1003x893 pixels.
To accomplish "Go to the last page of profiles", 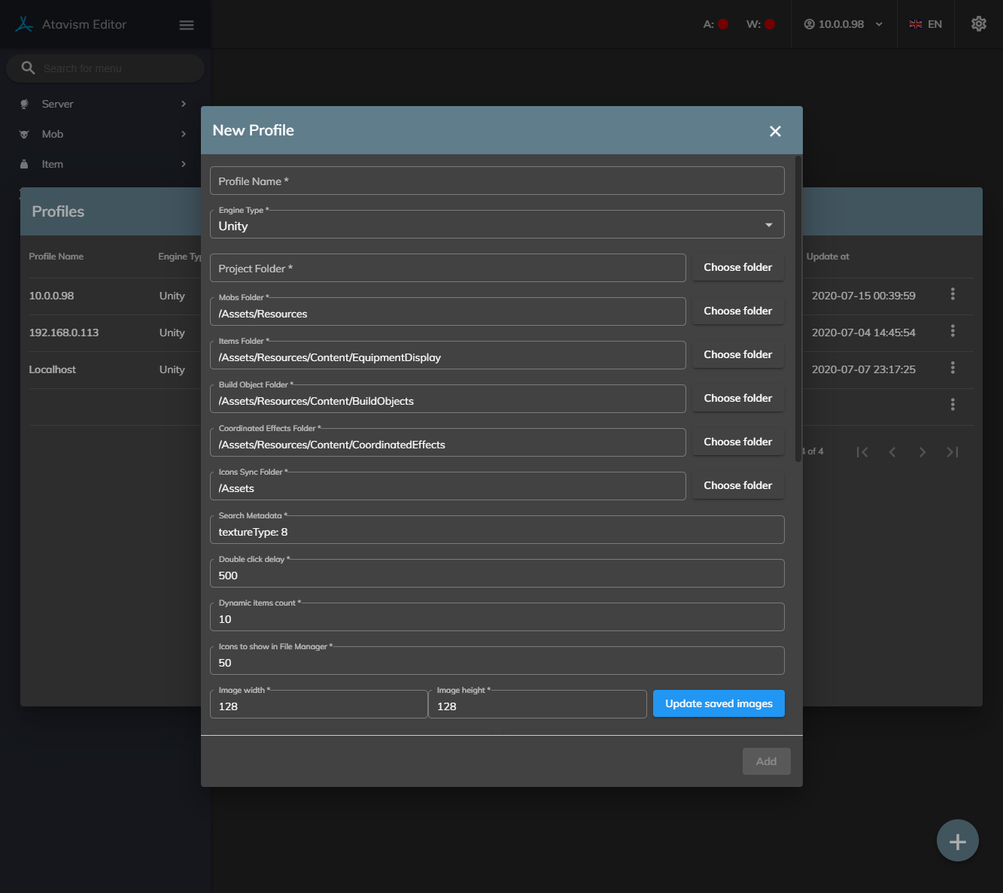I will pos(952,452).
